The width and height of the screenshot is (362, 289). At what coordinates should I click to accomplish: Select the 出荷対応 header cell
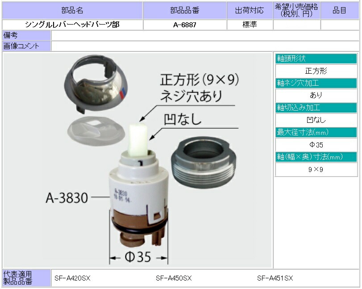click(249, 10)
